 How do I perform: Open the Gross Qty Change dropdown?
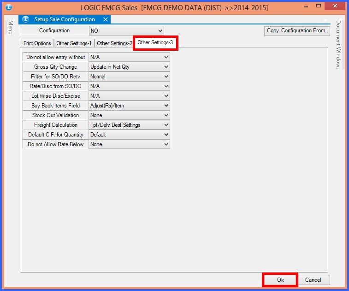click(x=129, y=67)
